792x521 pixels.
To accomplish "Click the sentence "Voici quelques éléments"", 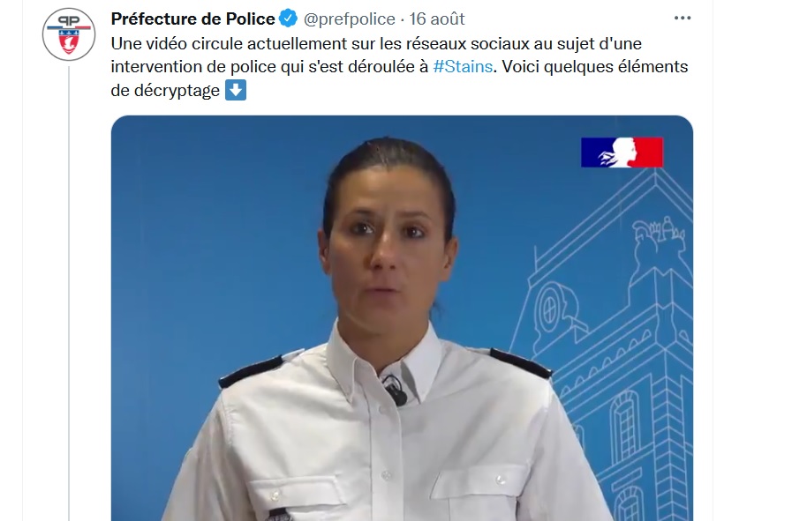I will coord(595,67).
